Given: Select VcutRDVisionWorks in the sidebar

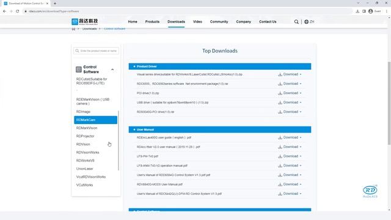Looking at the screenshot, I should pyautogui.click(x=91, y=177).
